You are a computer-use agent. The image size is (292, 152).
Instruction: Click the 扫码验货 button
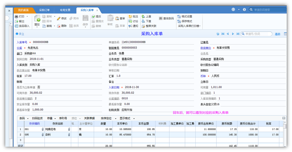[x=37, y=118]
